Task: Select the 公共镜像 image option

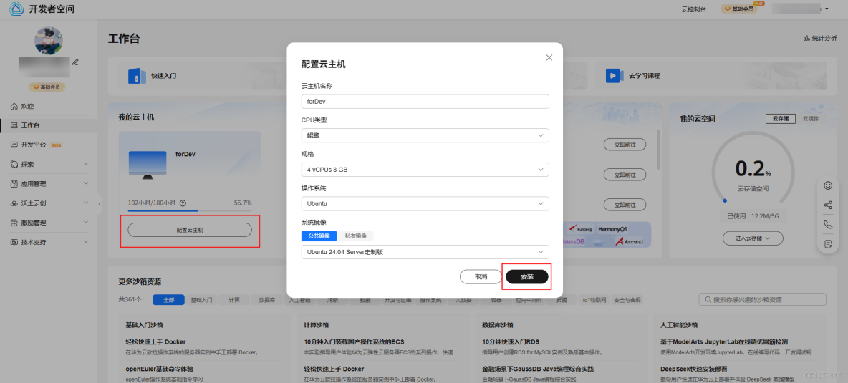Action: pos(319,236)
